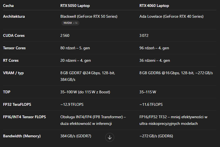The width and height of the screenshot is (220, 147).
Task: Click the Tensor Cores row label
Action: (x=14, y=48)
